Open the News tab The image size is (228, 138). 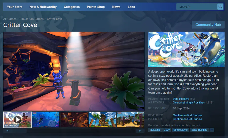116,7
